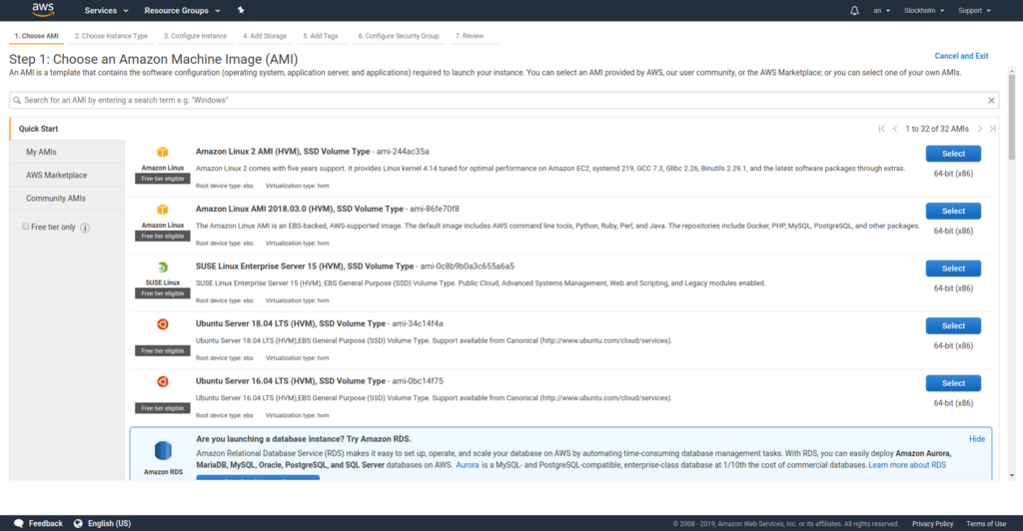Click the Ubuntu Server 18.04 LTS title
Viewport: 1023px width, 531px height.
click(x=291, y=323)
